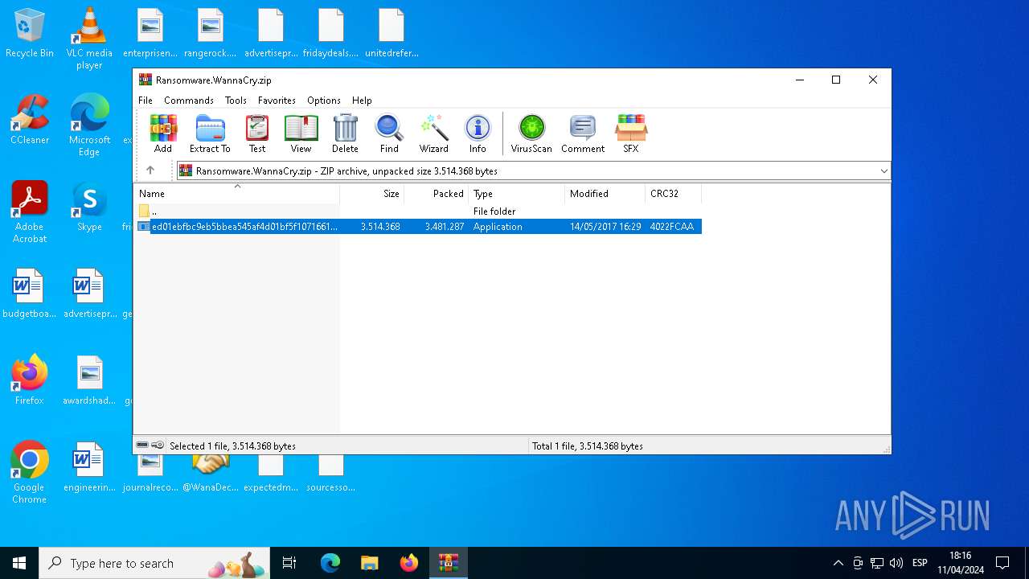Expand the archive path dropdown

(x=883, y=170)
